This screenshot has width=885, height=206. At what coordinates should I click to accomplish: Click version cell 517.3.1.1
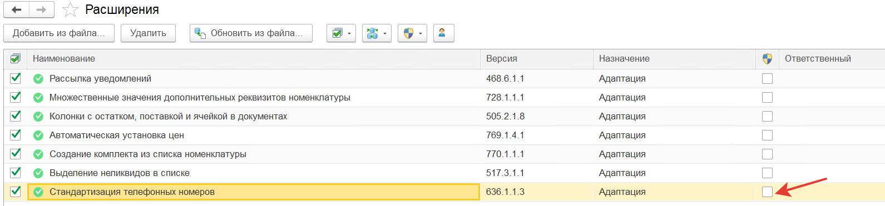[x=505, y=173]
